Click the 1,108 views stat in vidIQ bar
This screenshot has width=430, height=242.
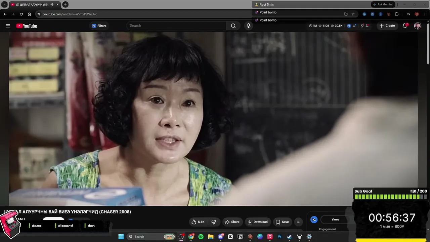pos(324,26)
